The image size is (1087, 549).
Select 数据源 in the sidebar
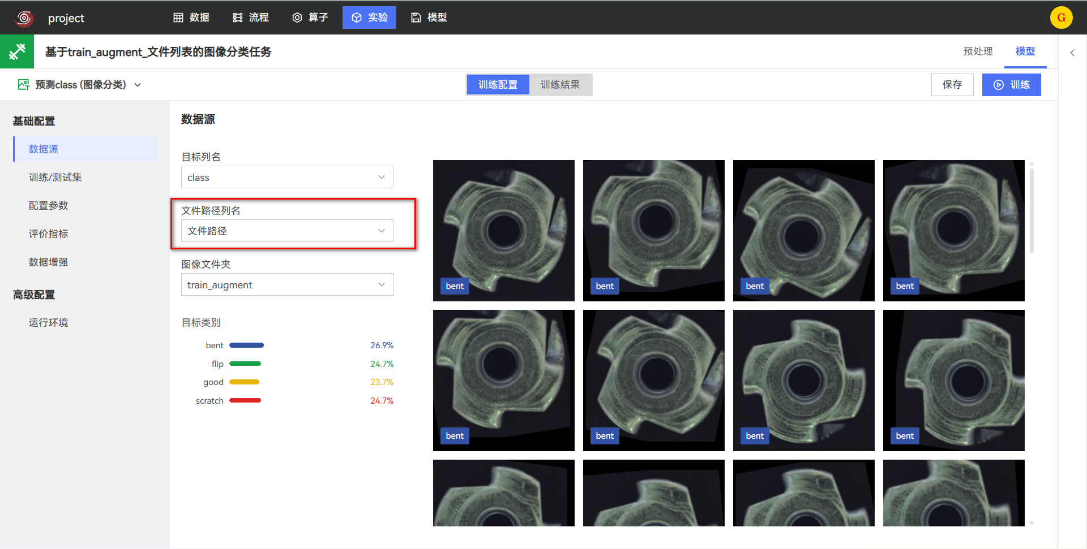(x=85, y=149)
